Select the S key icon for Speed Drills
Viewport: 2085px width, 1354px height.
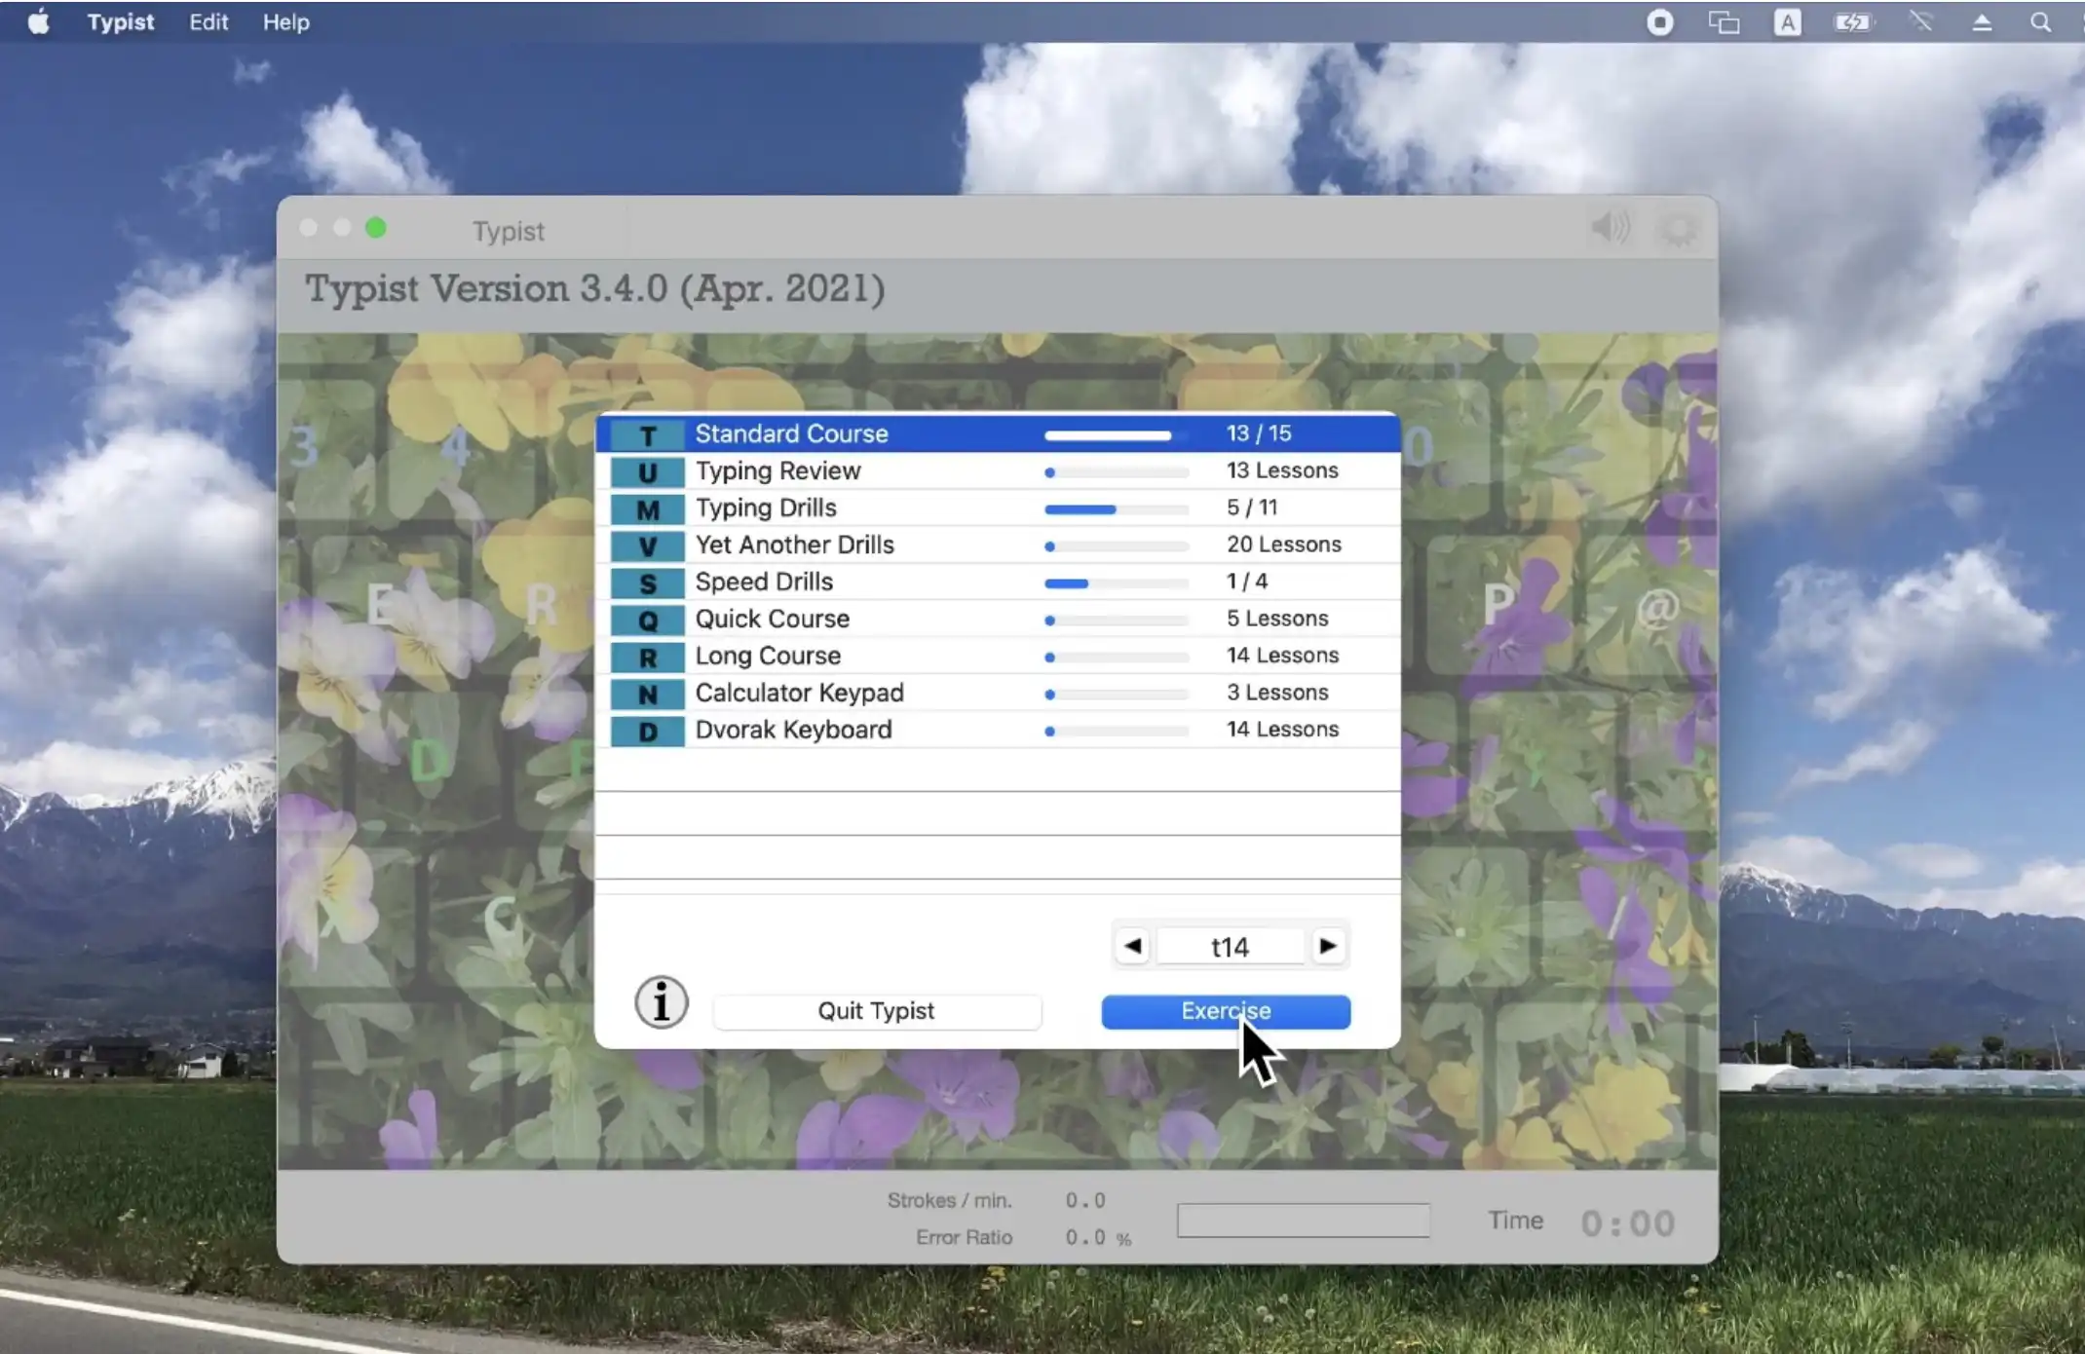tap(647, 583)
